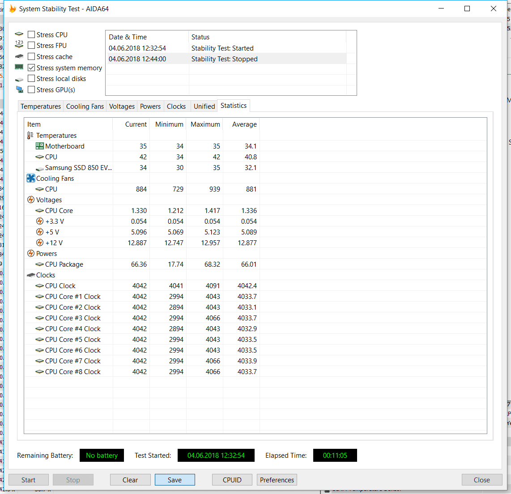Click chip icon next to CPU Core #1 Clock
Screen dimensions: 511x494
pos(40,297)
